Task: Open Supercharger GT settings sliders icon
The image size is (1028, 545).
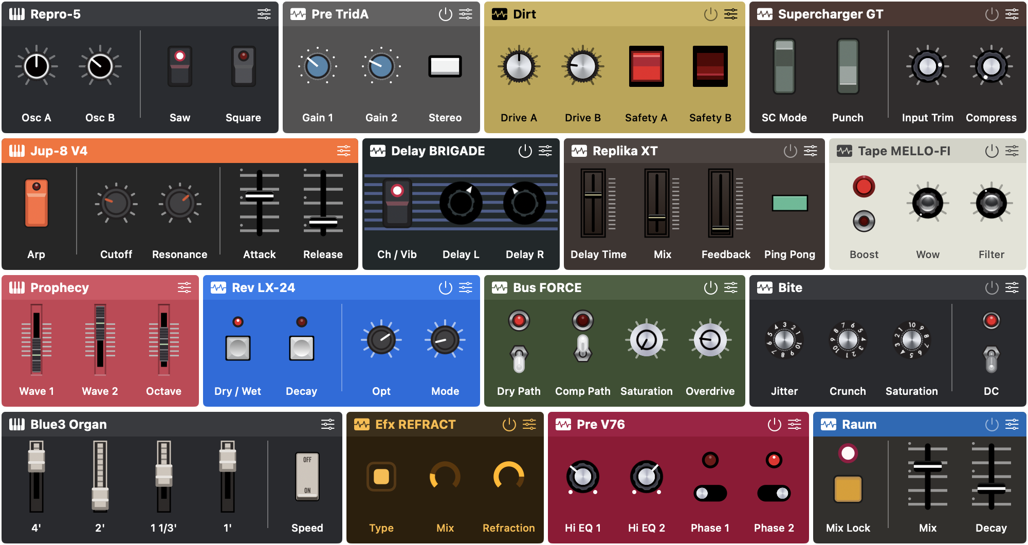Action: pos(1012,14)
